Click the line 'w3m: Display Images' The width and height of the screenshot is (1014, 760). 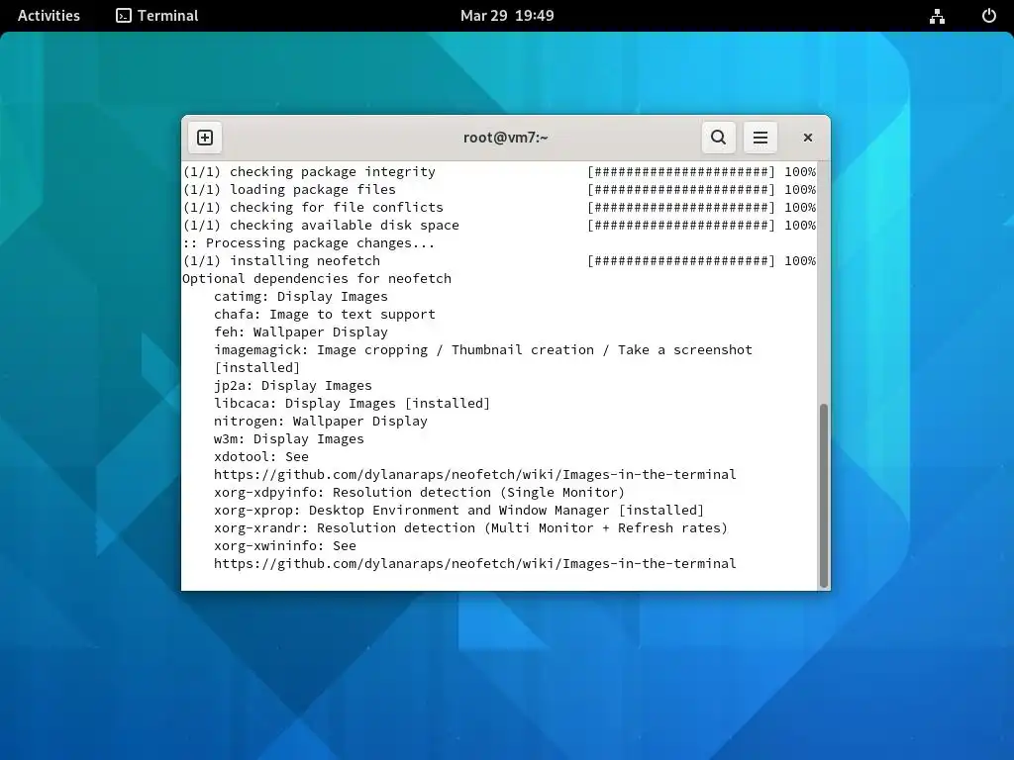289,438
